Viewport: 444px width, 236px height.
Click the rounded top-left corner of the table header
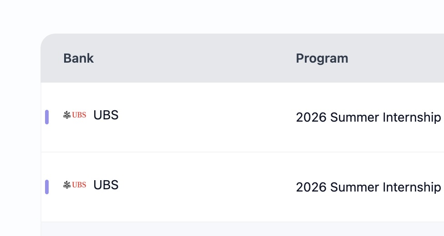click(46, 40)
